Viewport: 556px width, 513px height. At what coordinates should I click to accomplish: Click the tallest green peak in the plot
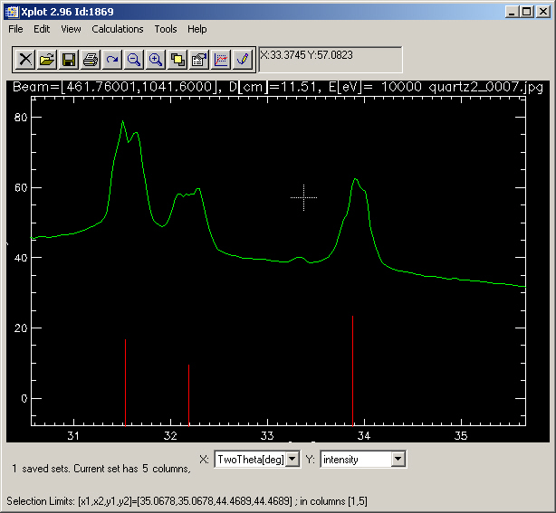tap(123, 122)
